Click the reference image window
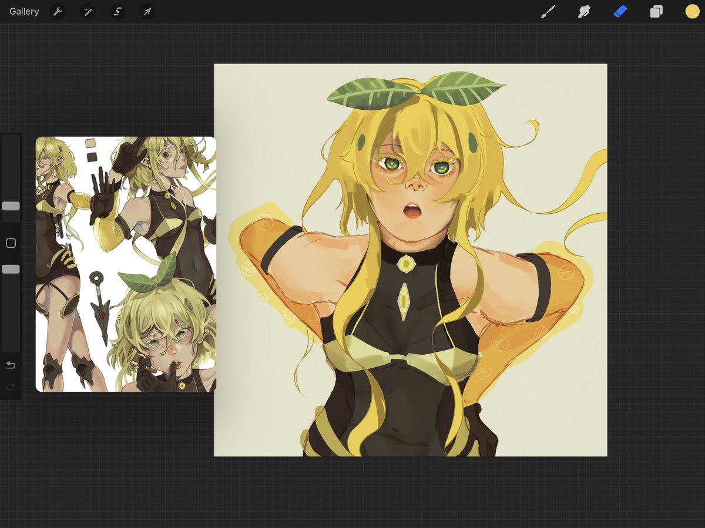 pos(126,264)
